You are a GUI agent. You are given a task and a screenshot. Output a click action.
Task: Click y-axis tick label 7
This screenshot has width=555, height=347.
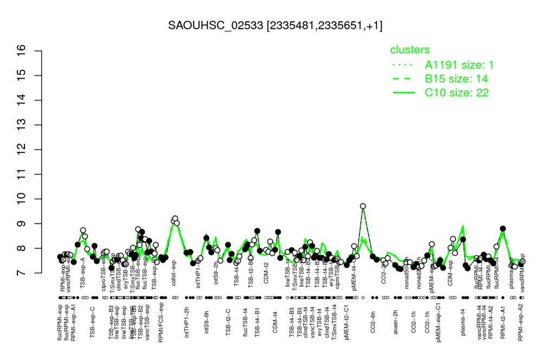pos(22,273)
